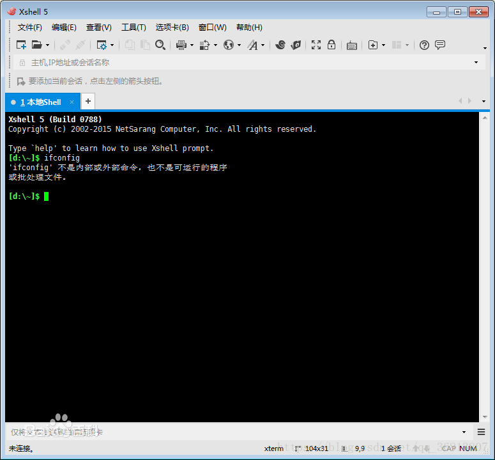The image size is (495, 460).
Task: Click terminal scrollbar down arrow
Action: coord(485,417)
